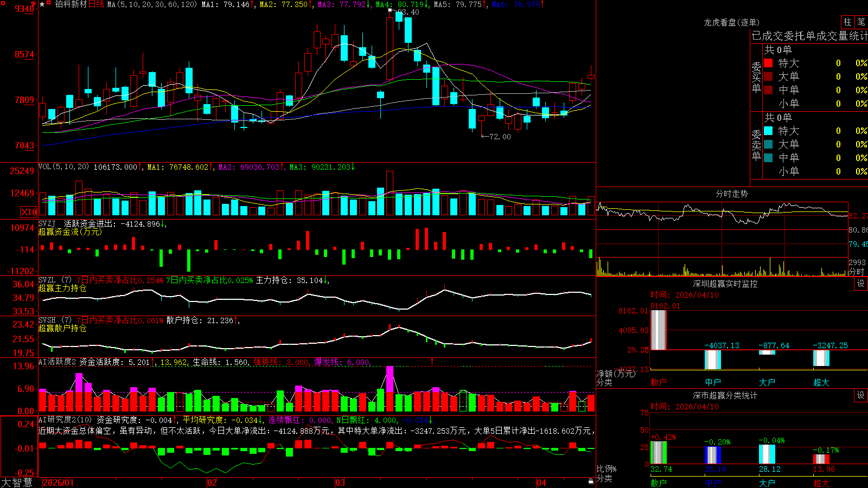Click the 8162.01 散户 bar in 实时监控
The height and width of the screenshot is (488, 868).
click(x=659, y=330)
